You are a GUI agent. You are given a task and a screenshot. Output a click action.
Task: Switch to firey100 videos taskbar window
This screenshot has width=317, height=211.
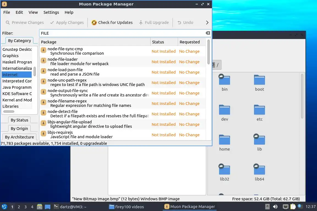click(x=126, y=207)
